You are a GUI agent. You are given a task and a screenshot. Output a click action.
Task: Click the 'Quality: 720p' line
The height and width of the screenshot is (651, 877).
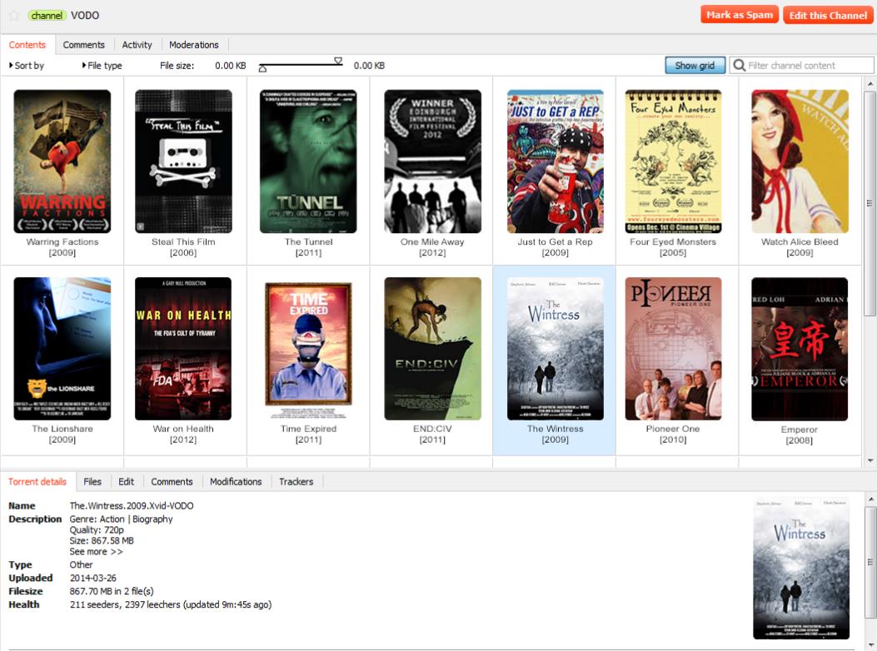97,529
